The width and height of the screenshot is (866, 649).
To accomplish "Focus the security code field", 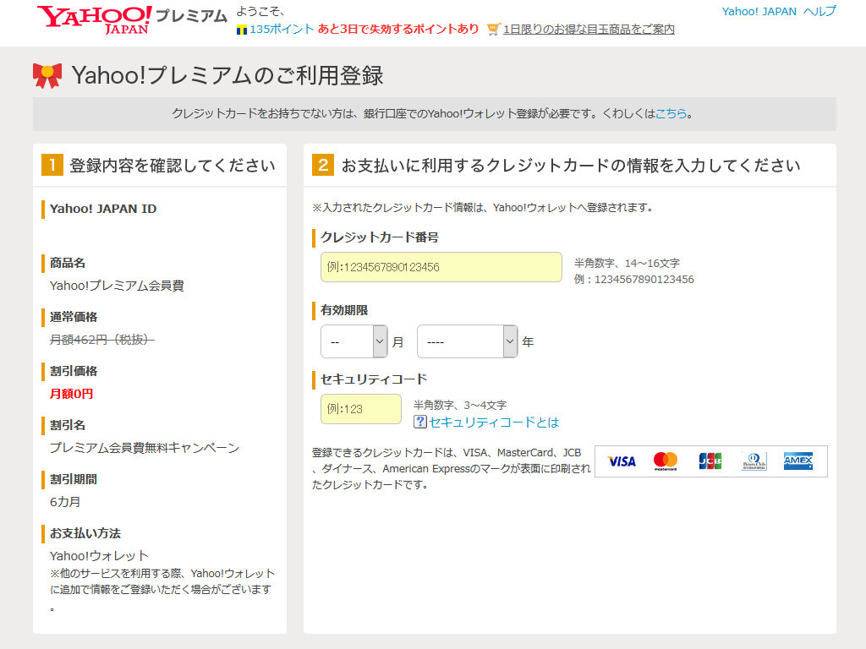I will click(360, 409).
